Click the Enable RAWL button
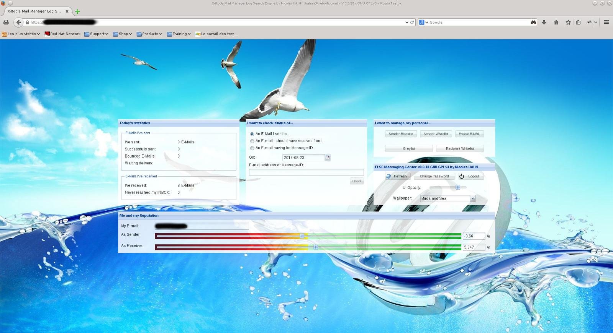The image size is (613, 333). click(x=469, y=134)
